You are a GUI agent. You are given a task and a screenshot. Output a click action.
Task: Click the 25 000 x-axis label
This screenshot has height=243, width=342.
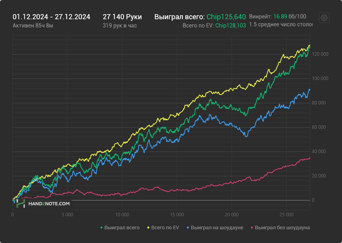(286, 215)
